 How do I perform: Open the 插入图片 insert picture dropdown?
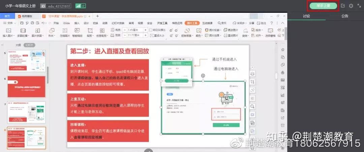point(8,32)
